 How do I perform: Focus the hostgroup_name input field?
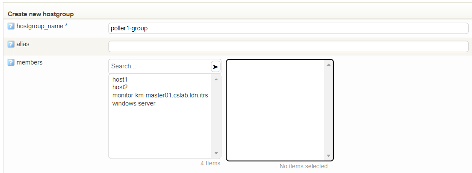click(288, 28)
